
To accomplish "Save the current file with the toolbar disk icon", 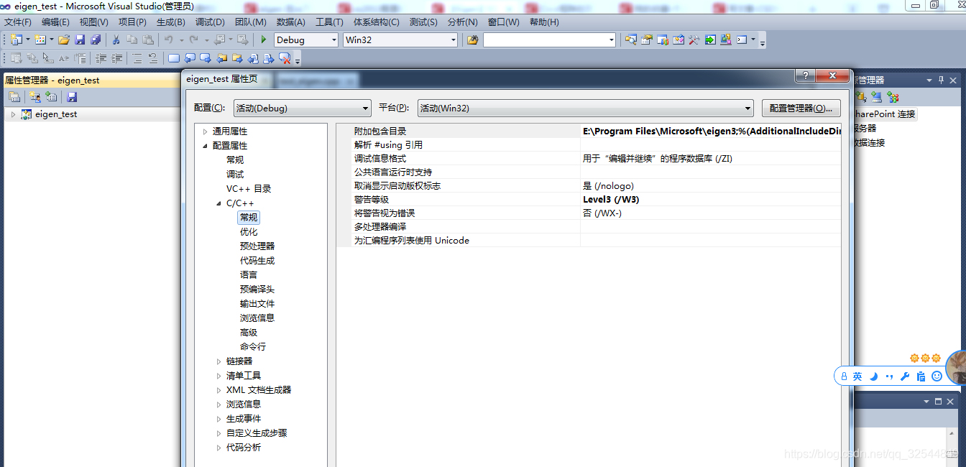I will (80, 40).
